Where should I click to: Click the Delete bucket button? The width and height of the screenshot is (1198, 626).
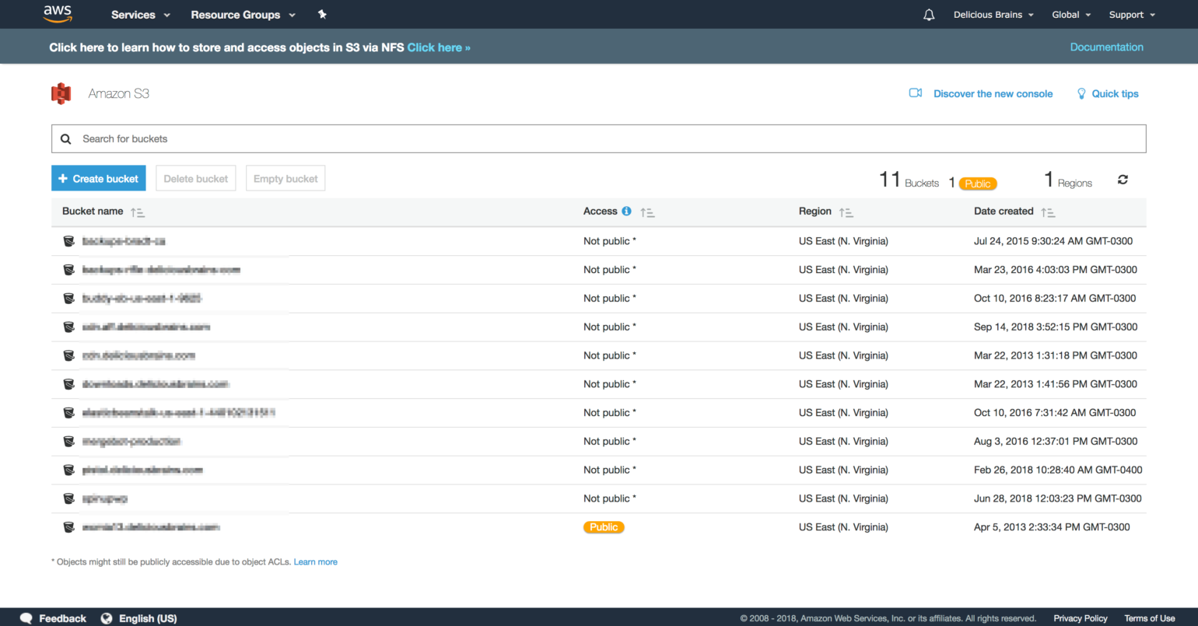click(x=196, y=178)
